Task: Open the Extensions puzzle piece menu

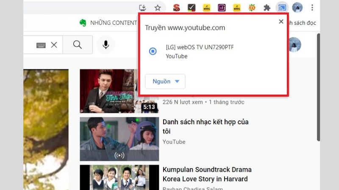Action: click(x=267, y=8)
